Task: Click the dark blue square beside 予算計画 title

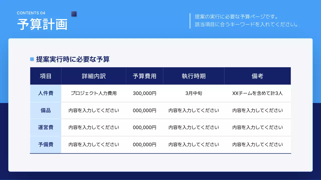Action: pos(74,14)
